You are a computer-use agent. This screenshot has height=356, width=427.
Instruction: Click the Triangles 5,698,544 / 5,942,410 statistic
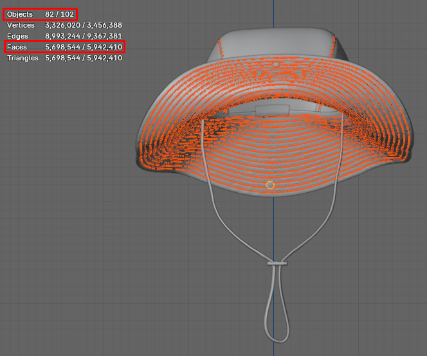pos(64,58)
